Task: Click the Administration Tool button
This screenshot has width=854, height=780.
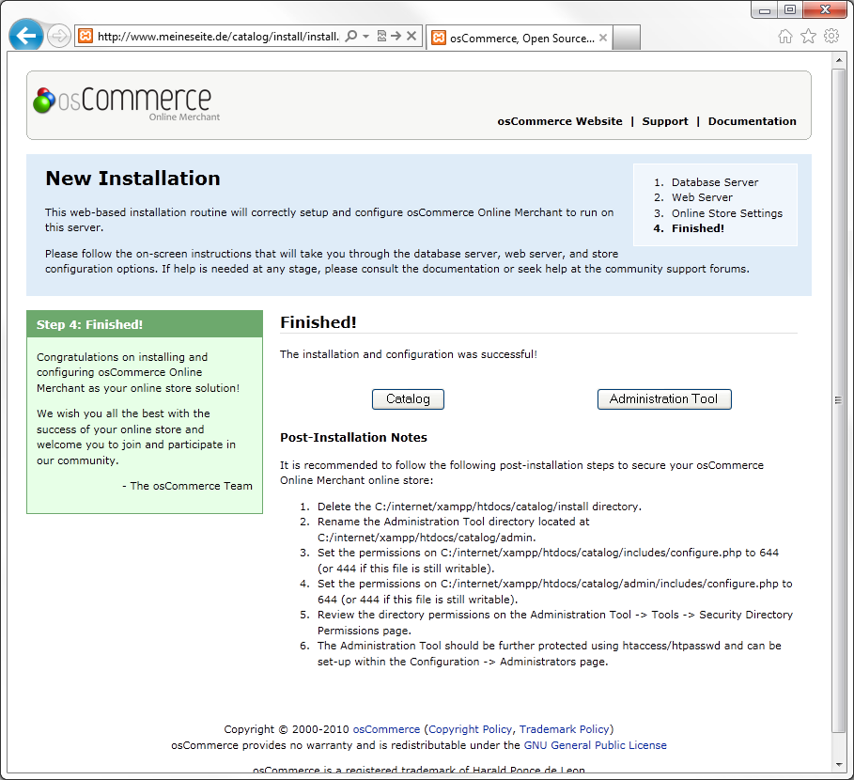Action: pos(664,399)
